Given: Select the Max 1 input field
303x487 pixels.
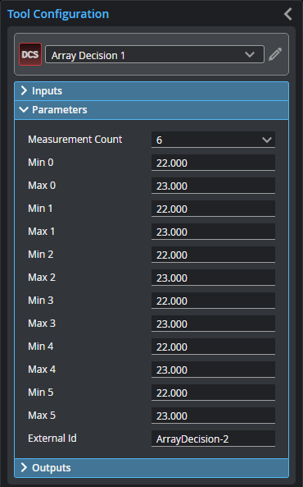Looking at the screenshot, I should click(x=213, y=232).
